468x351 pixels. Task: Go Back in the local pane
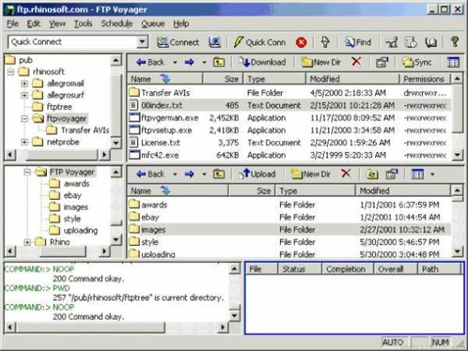coord(150,174)
